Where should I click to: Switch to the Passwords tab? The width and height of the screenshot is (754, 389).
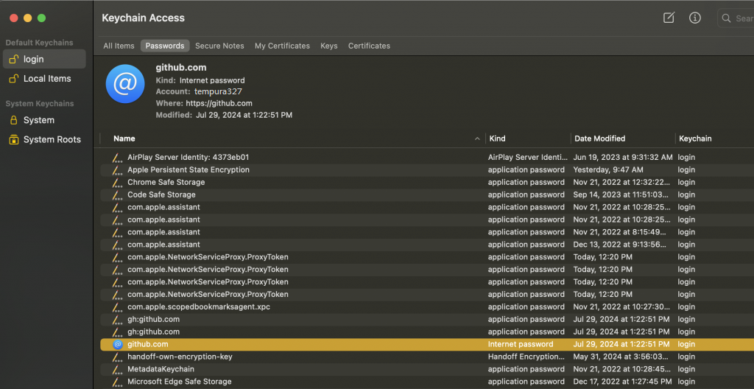tap(165, 46)
